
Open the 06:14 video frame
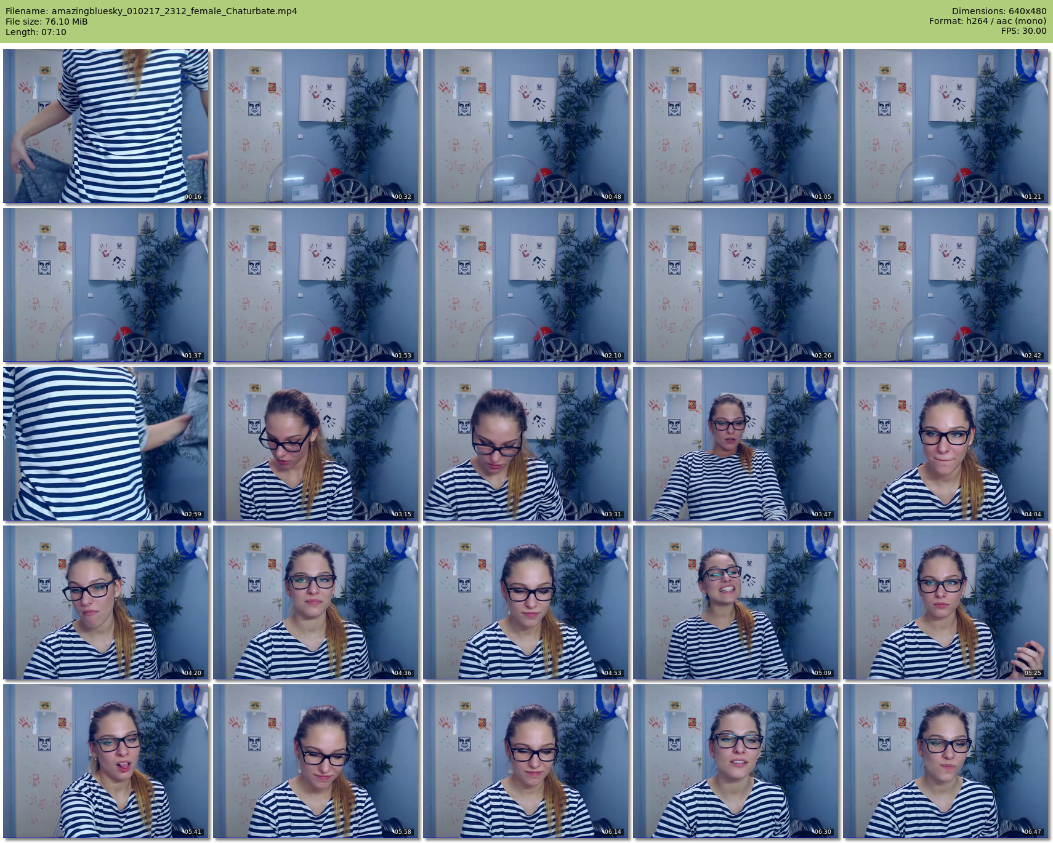coord(526,761)
